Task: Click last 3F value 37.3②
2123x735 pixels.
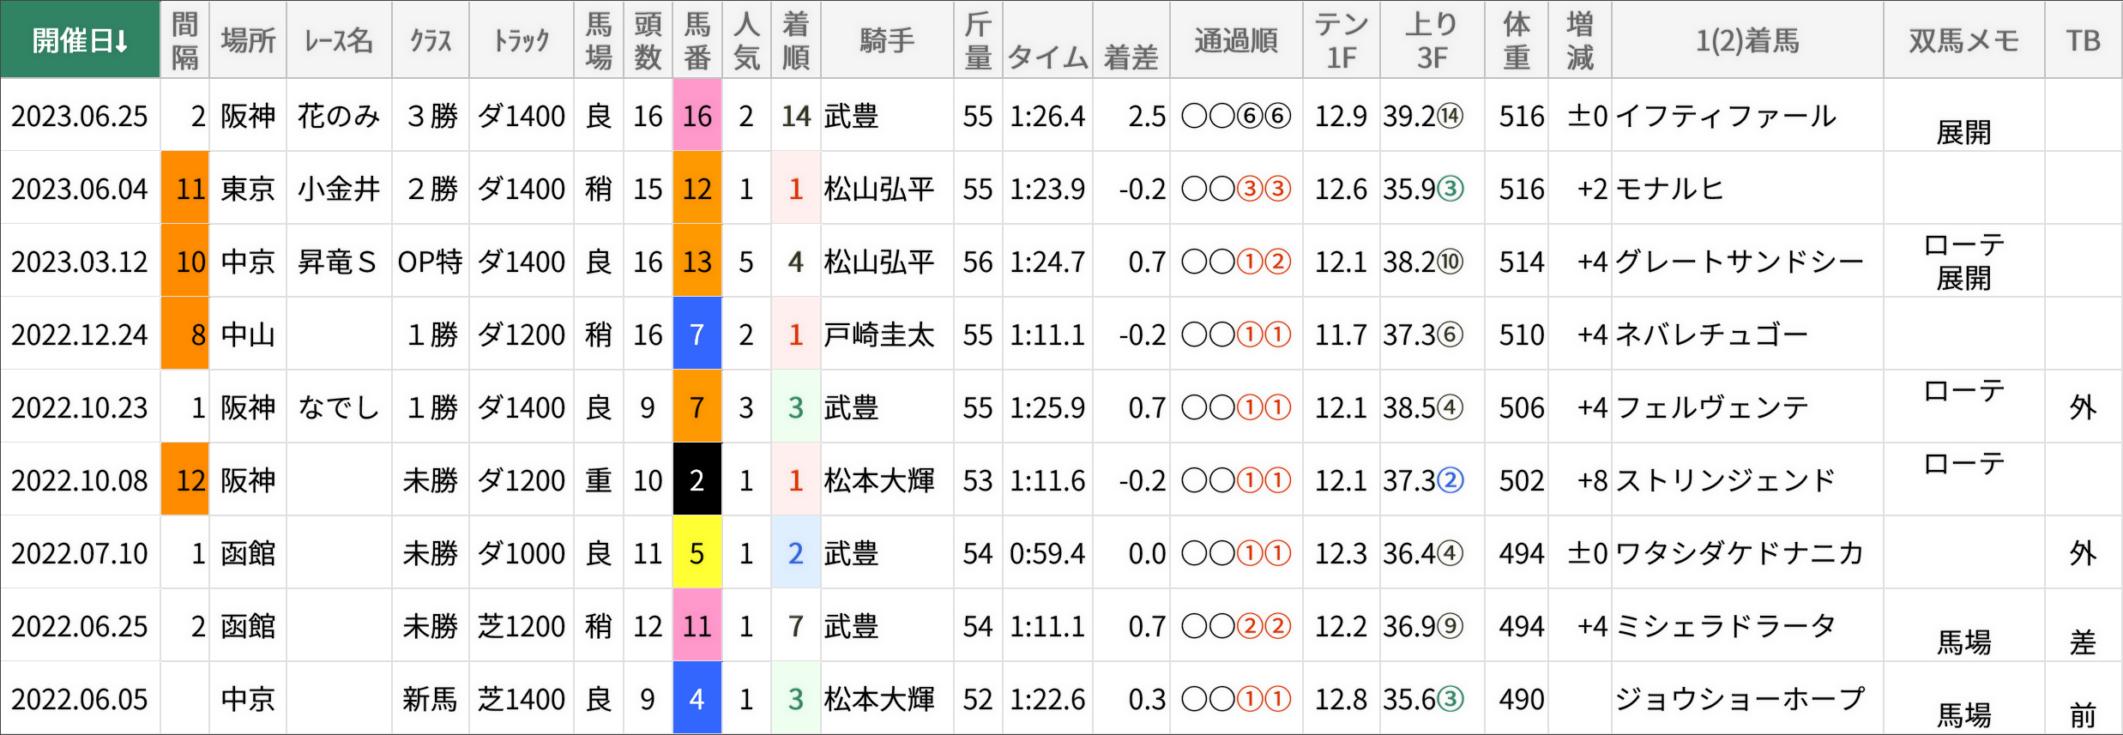Action: [1423, 480]
